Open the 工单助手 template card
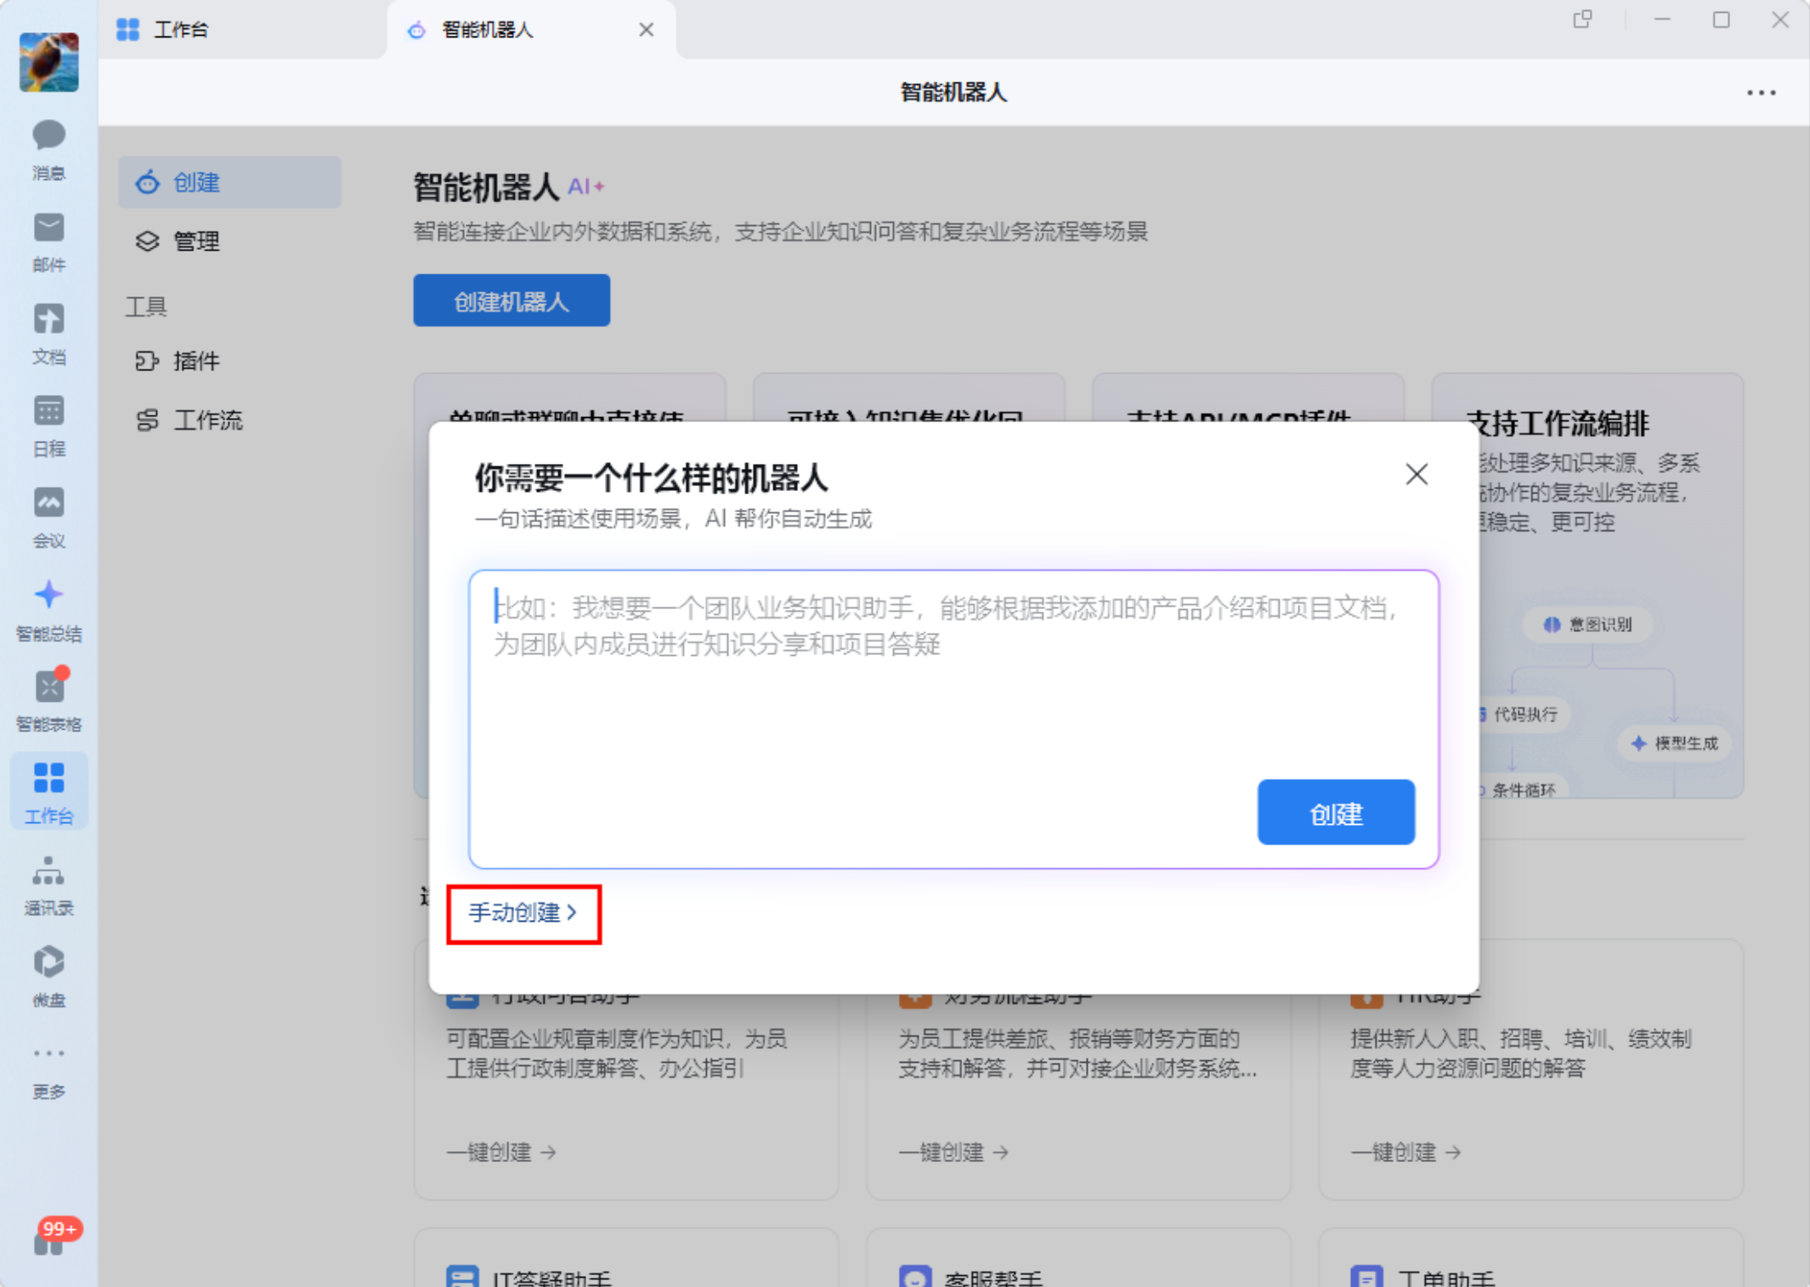This screenshot has height=1287, width=1810. click(1530, 1258)
